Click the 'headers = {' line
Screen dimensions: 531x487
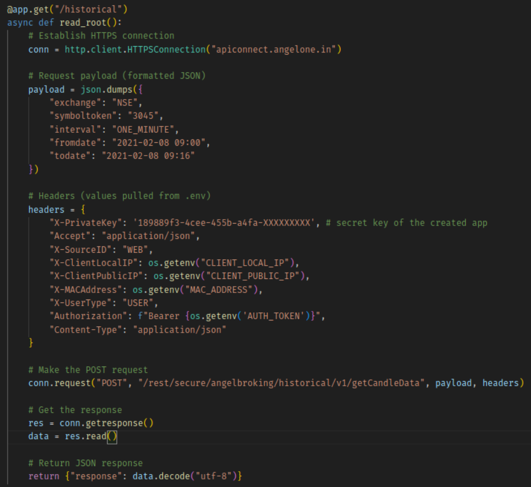point(57,210)
